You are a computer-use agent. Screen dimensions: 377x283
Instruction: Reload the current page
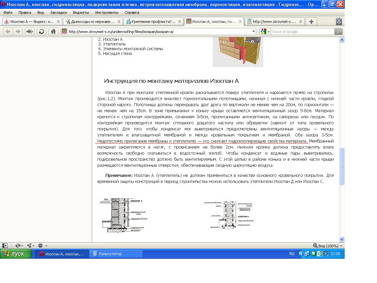pyautogui.click(x=41, y=32)
